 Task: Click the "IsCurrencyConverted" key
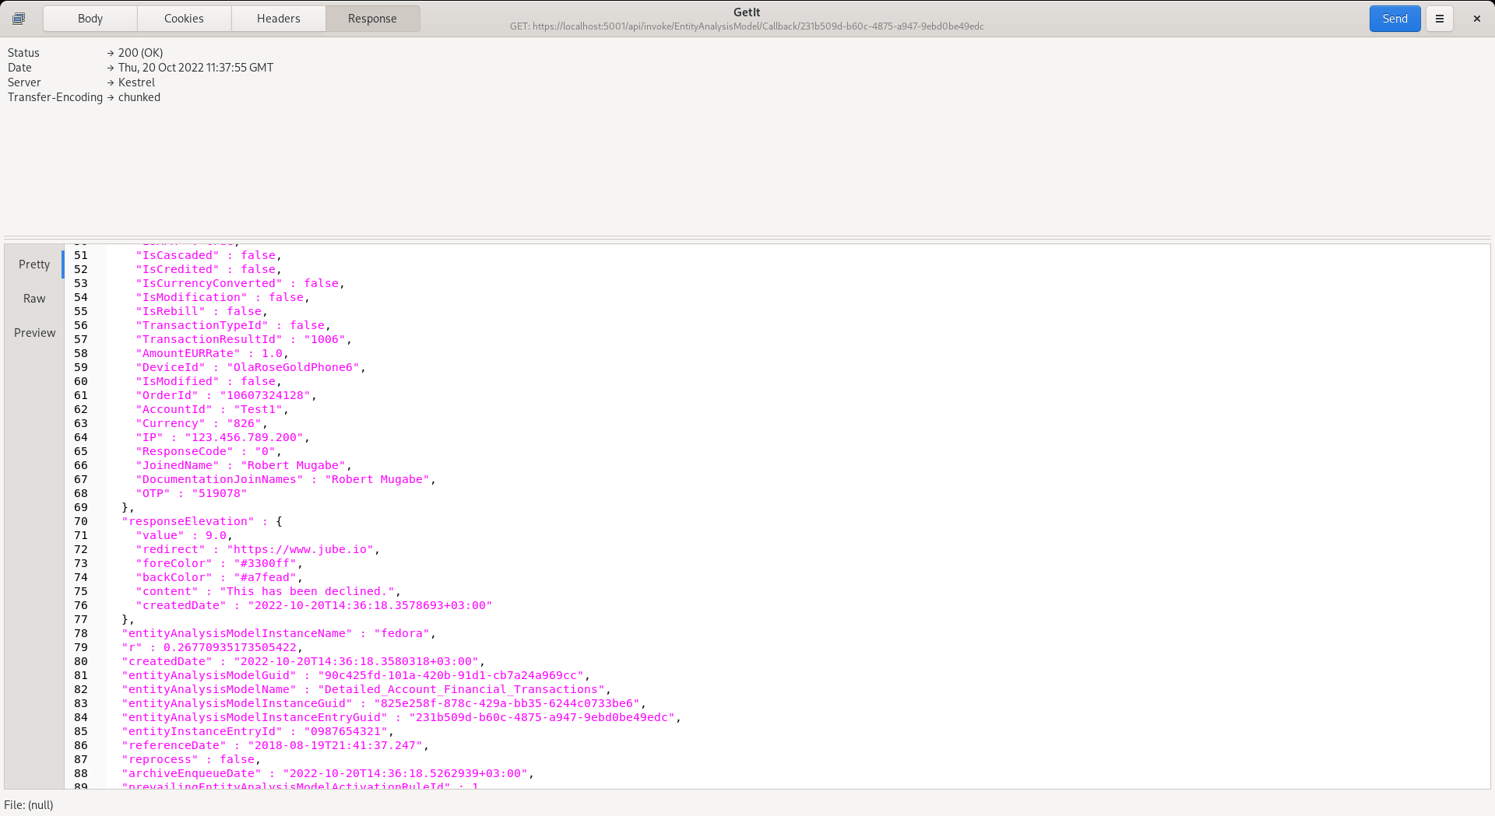point(209,283)
